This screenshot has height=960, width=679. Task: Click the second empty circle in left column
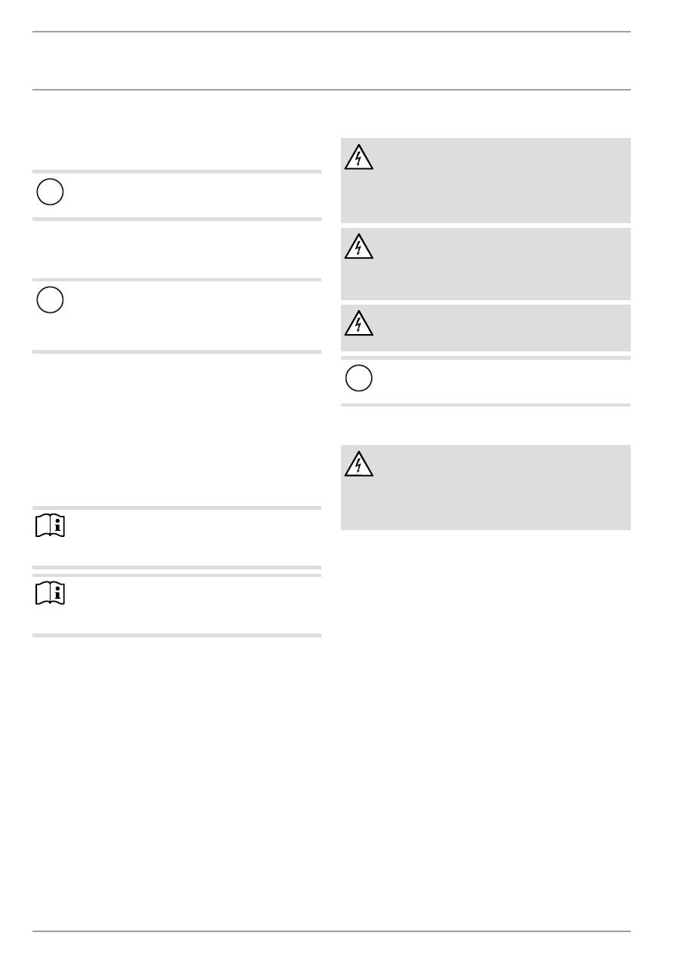pyautogui.click(x=50, y=301)
